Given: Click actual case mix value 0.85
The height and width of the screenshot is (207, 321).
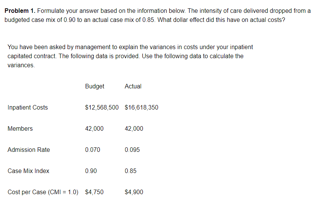Looking at the screenshot, I should 131,171.
